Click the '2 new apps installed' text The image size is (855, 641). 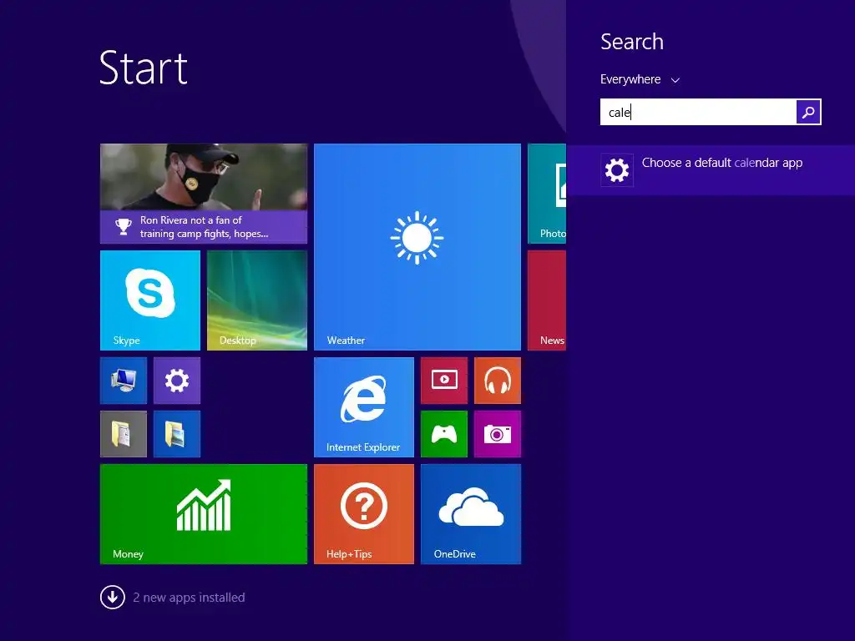pos(189,598)
